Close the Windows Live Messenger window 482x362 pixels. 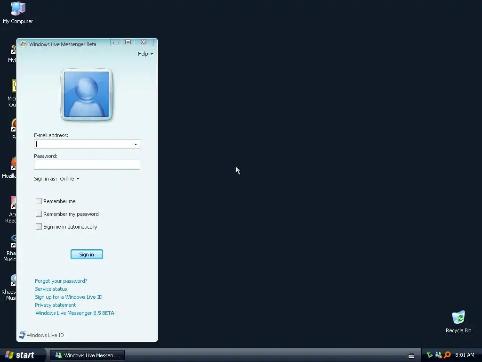tap(144, 42)
